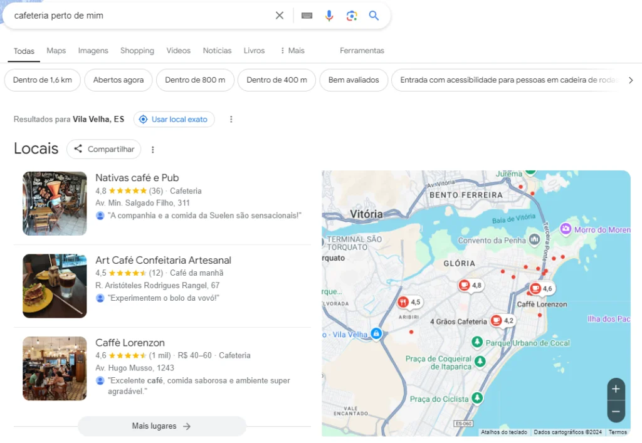642x443 pixels.
Task: Click the Mais lugares button
Action: coord(162,426)
